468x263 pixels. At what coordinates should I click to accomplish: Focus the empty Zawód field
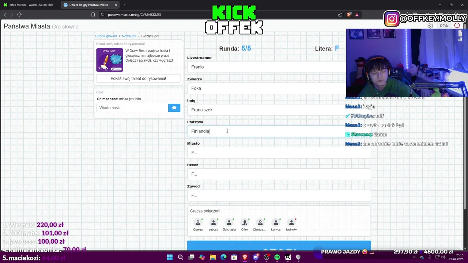(x=279, y=195)
